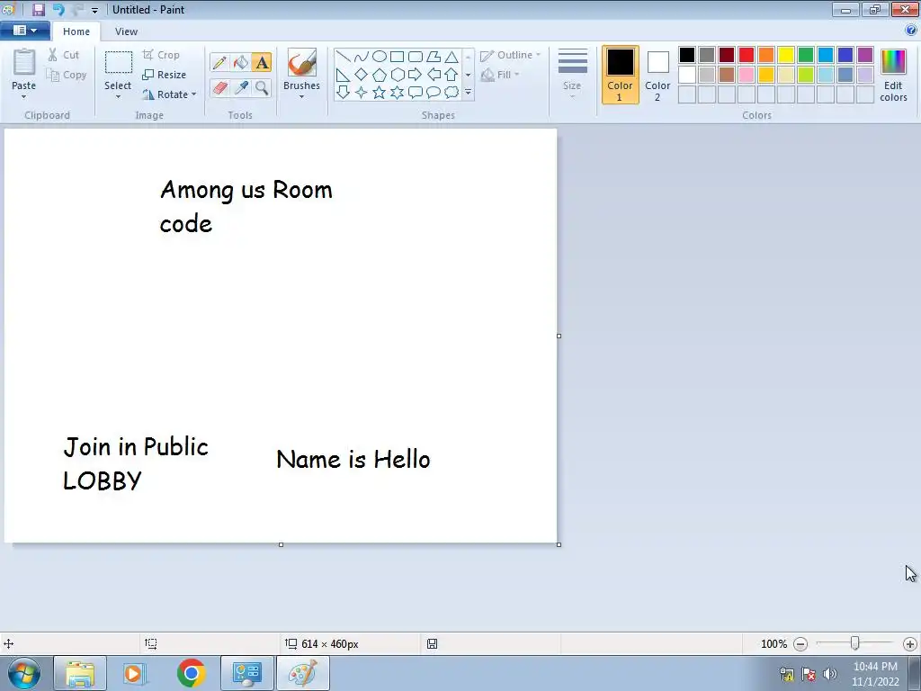Screen dimensions: 921x691
Task: Choose the Triangle shape
Action: coord(452,57)
